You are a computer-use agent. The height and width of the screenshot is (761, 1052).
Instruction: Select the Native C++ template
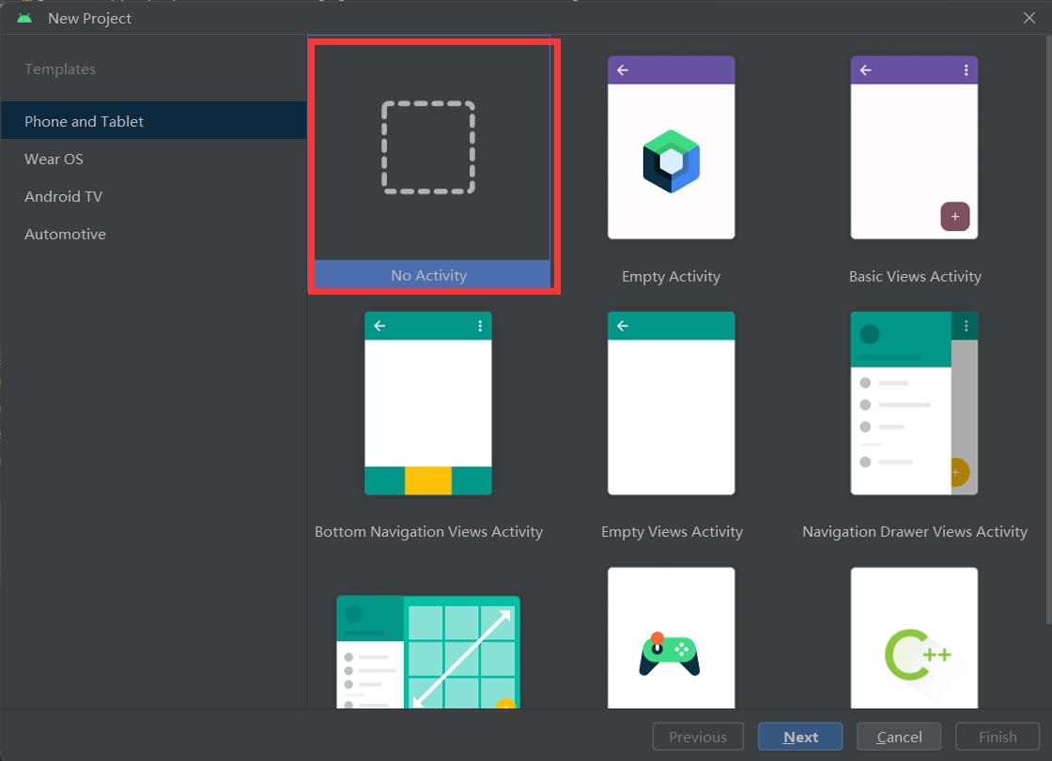914,638
